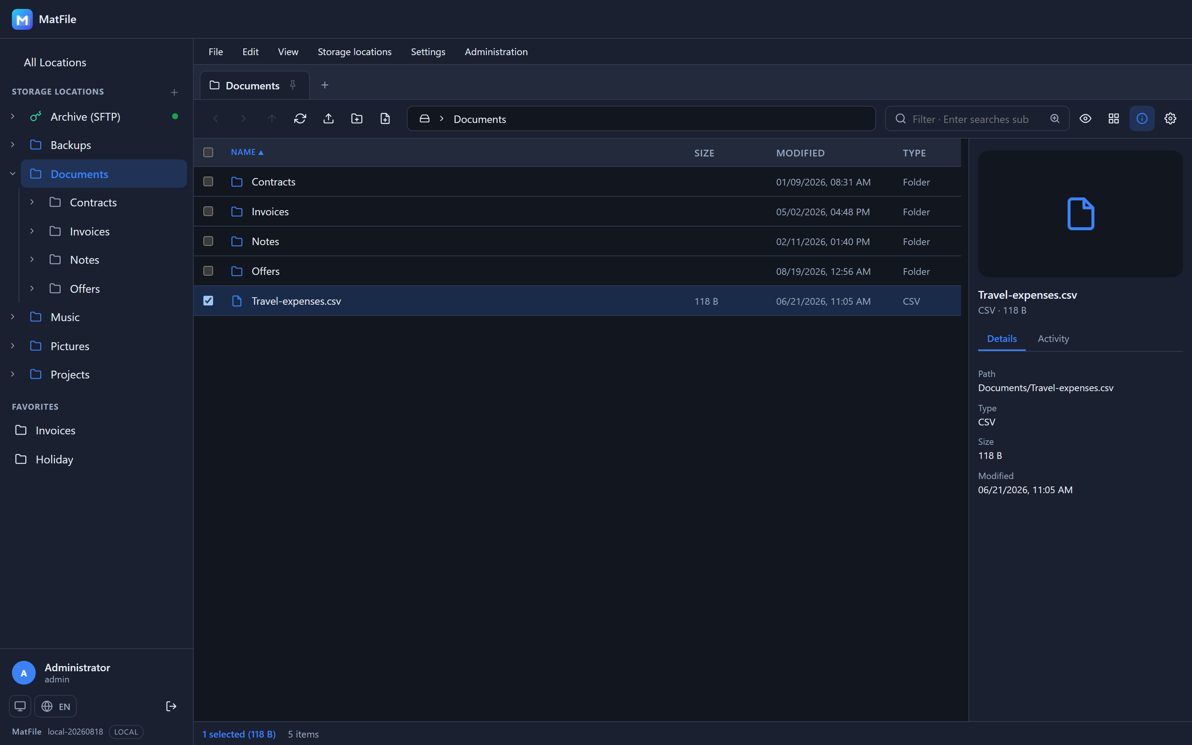Check the Notes row checkbox
This screenshot has width=1192, height=745.
[208, 241]
